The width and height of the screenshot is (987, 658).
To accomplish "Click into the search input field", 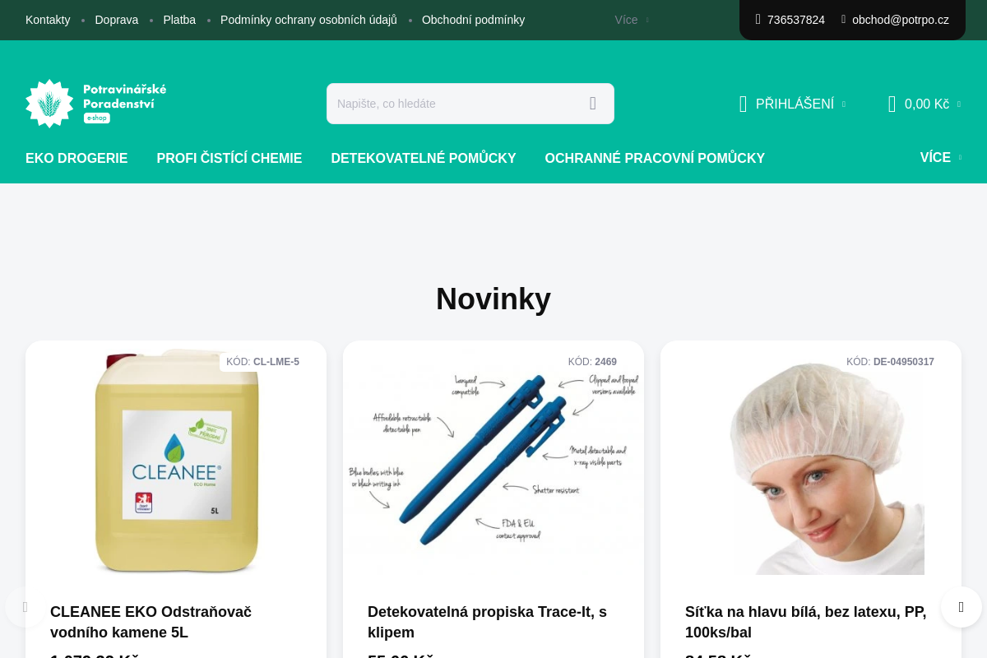I will [x=455, y=104].
